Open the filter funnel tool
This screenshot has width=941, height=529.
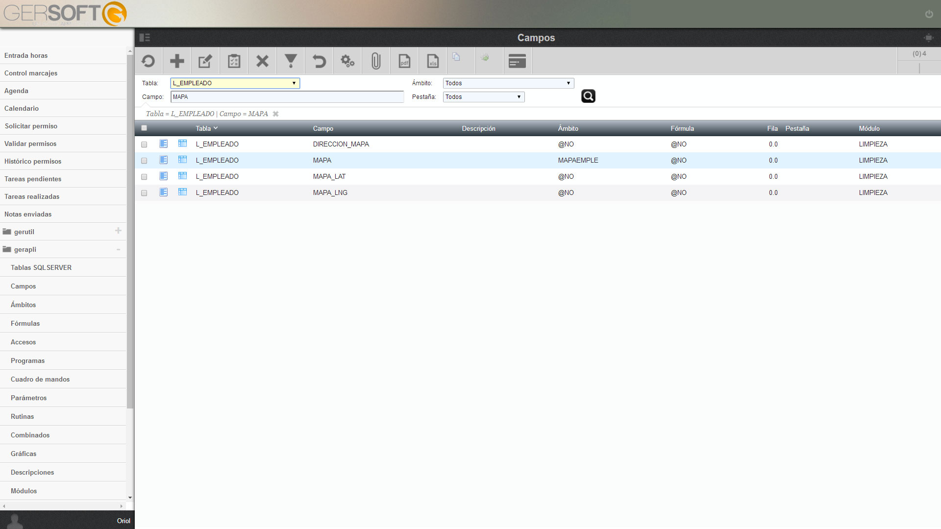[291, 61]
